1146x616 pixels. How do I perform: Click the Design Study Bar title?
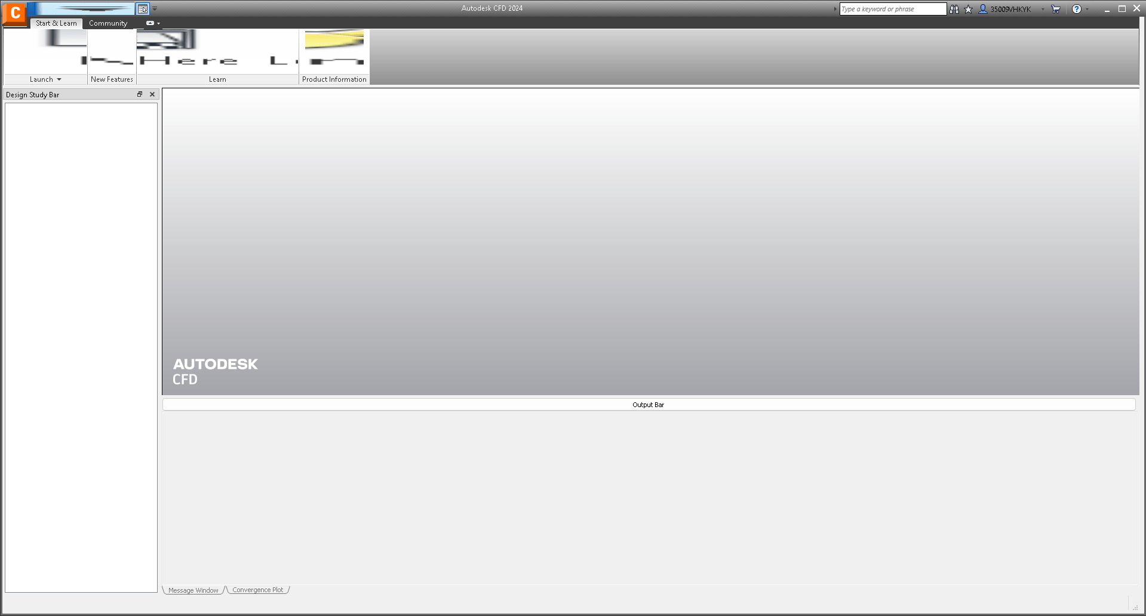[33, 95]
